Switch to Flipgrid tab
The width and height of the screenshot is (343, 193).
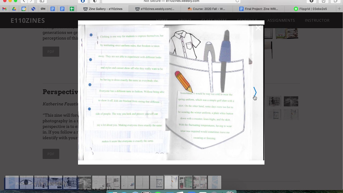[310, 9]
